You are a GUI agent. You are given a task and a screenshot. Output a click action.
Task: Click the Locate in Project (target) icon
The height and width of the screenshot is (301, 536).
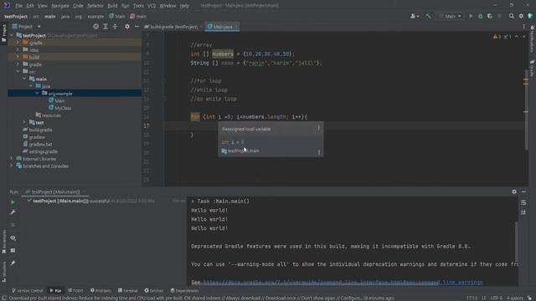click(95, 26)
